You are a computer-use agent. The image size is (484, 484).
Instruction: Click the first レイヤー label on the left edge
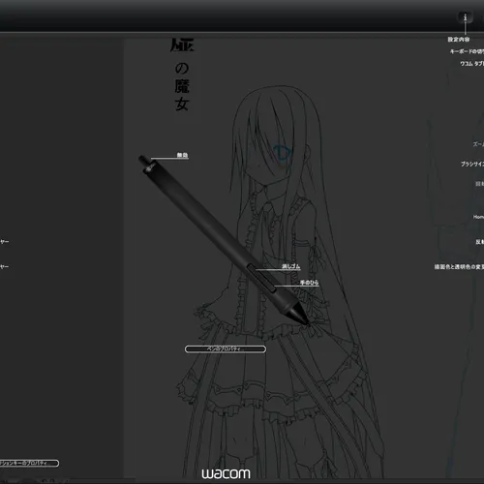tap(4, 242)
